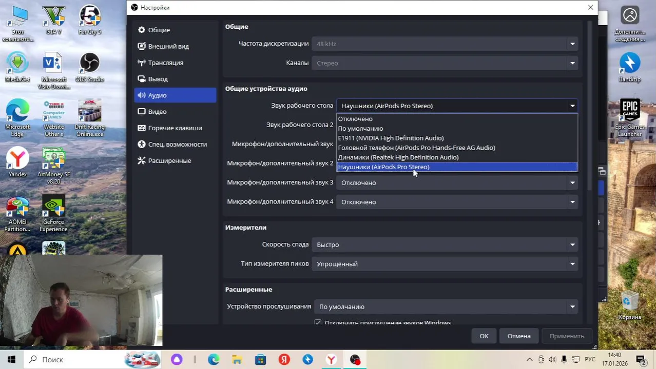Close the Настройки dialog
The height and width of the screenshot is (369, 656).
tap(590, 7)
